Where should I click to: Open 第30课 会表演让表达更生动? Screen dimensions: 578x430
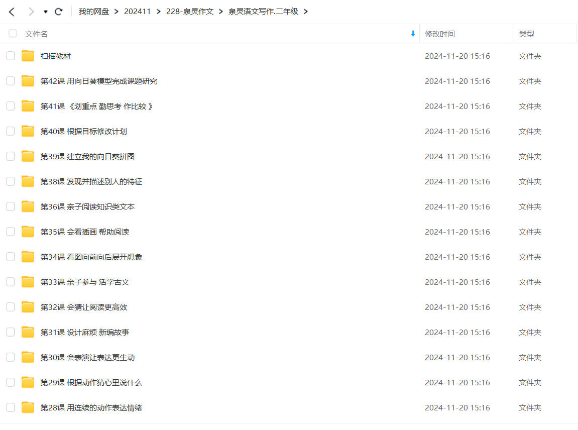click(x=87, y=357)
